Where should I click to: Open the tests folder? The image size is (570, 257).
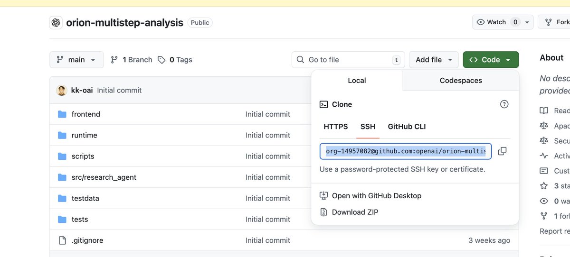[80, 219]
